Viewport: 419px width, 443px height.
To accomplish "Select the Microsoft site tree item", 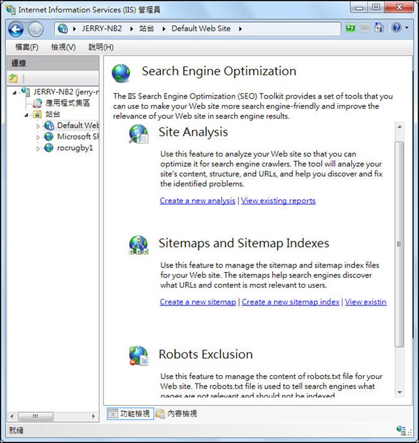I will 78,136.
